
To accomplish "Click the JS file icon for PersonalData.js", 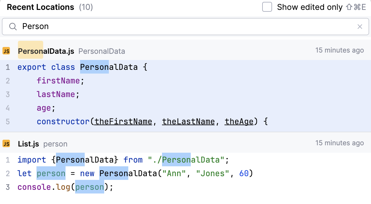I will (x=6, y=51).
